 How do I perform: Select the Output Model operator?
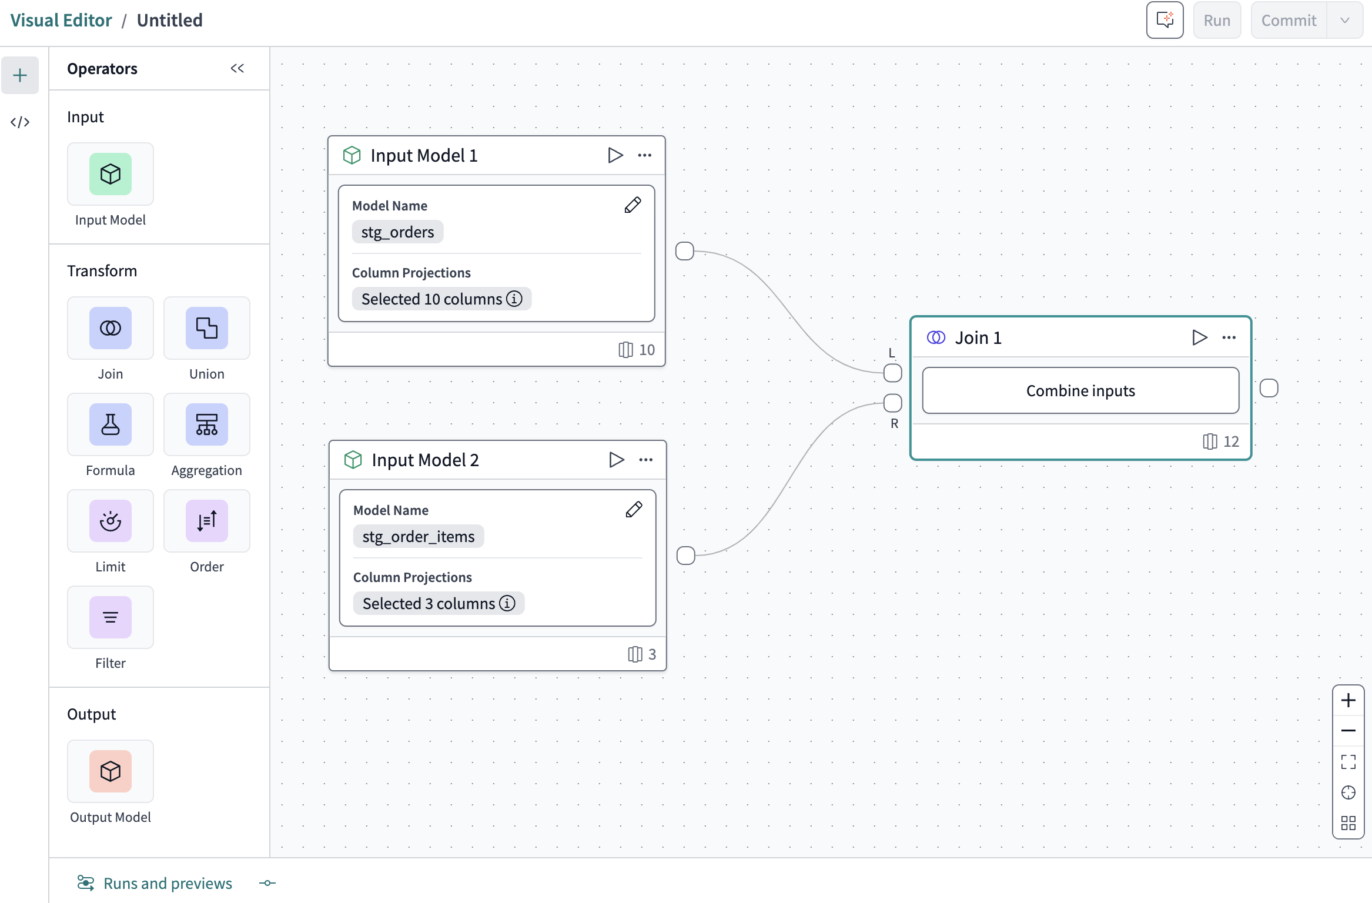tap(110, 771)
